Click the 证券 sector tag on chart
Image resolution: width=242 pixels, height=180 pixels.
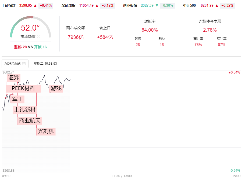pyautogui.click(x=14, y=78)
